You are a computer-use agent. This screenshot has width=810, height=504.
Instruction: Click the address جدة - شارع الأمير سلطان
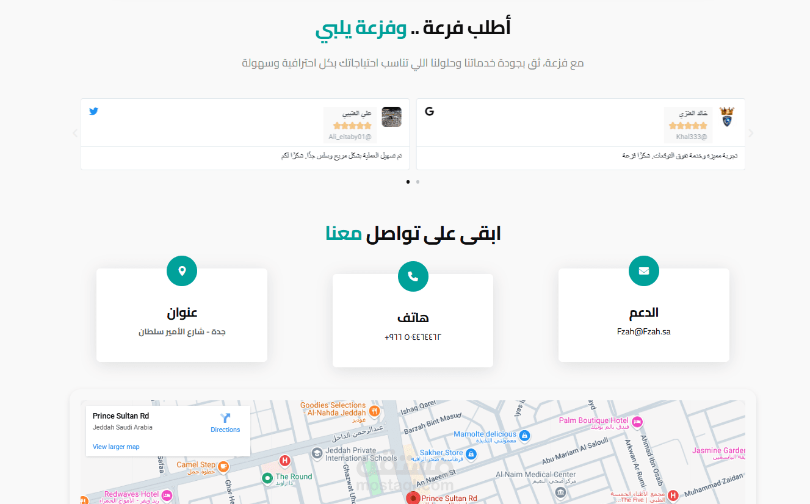coord(182,332)
